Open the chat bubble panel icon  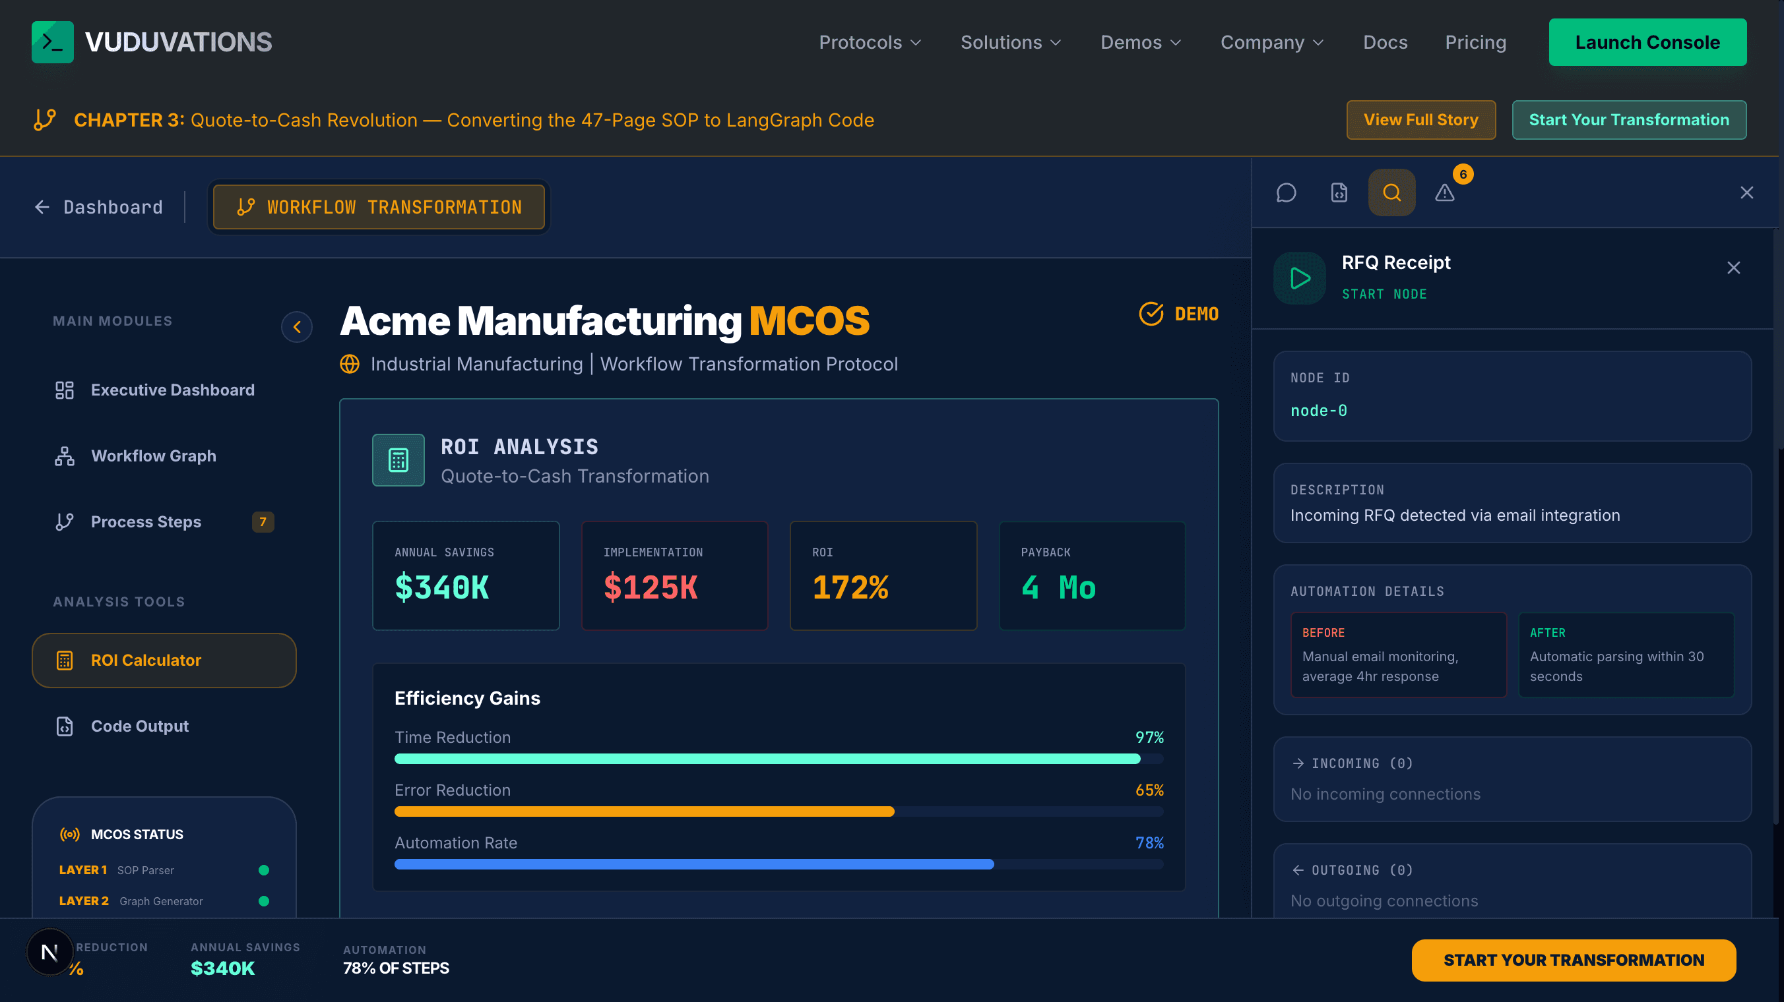tap(1286, 192)
